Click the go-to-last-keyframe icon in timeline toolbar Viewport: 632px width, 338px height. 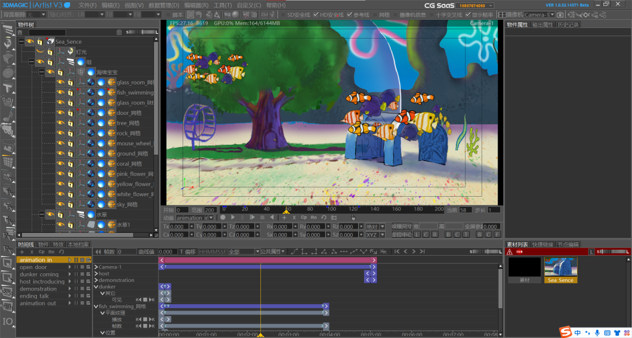tap(422, 252)
